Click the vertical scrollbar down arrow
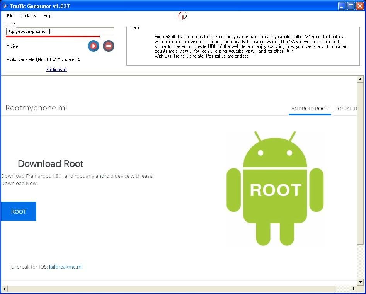Screen dimensions: 366x294 360,282
